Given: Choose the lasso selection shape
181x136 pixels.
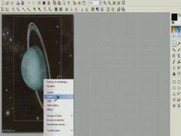Looking at the screenshot, I should [x=179, y=94].
